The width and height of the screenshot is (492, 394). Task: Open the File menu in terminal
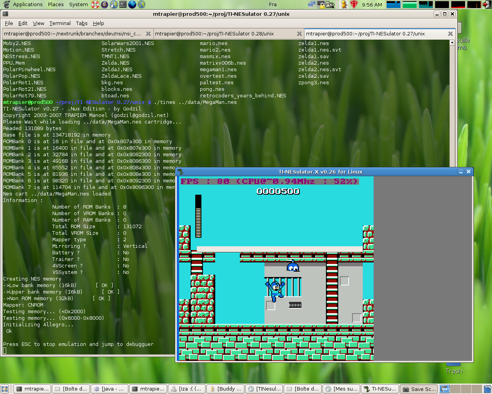point(9,23)
